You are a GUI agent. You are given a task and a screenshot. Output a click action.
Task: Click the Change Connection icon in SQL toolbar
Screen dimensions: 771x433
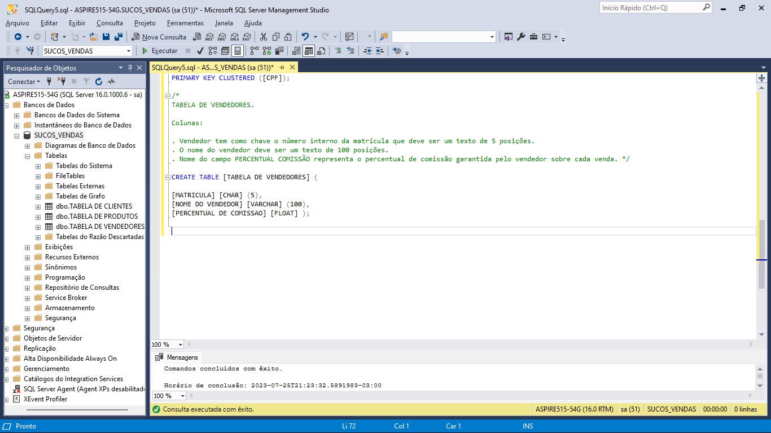coord(30,51)
